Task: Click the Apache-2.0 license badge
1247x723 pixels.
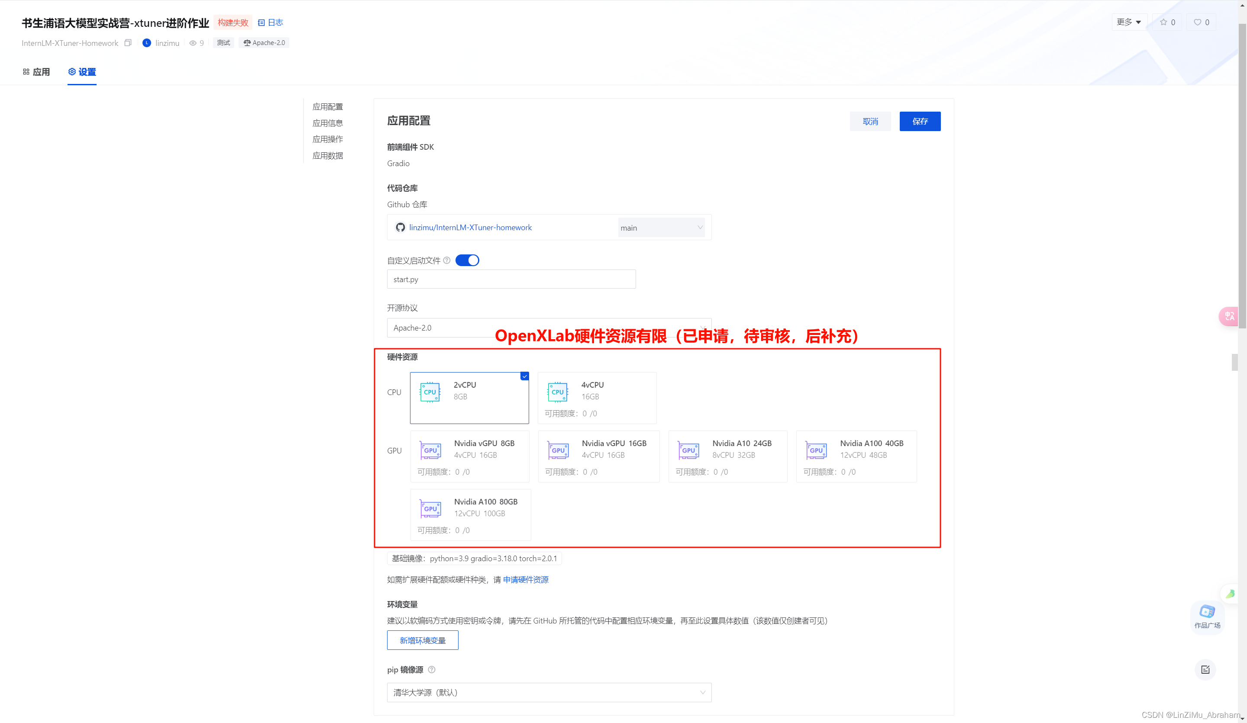Action: pyautogui.click(x=264, y=42)
